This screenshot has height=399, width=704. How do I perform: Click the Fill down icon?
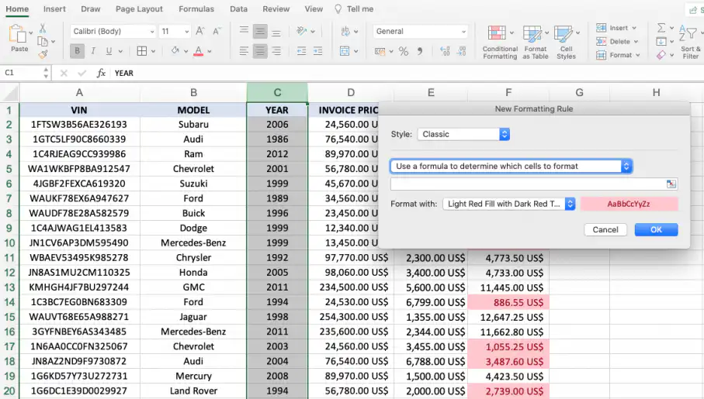point(661,42)
